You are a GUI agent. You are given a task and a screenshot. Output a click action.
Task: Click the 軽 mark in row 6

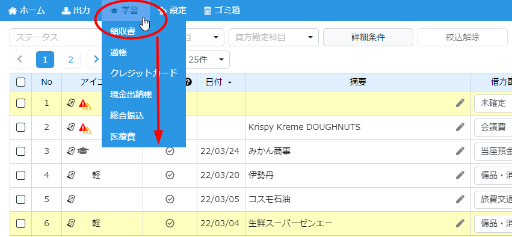(96, 223)
